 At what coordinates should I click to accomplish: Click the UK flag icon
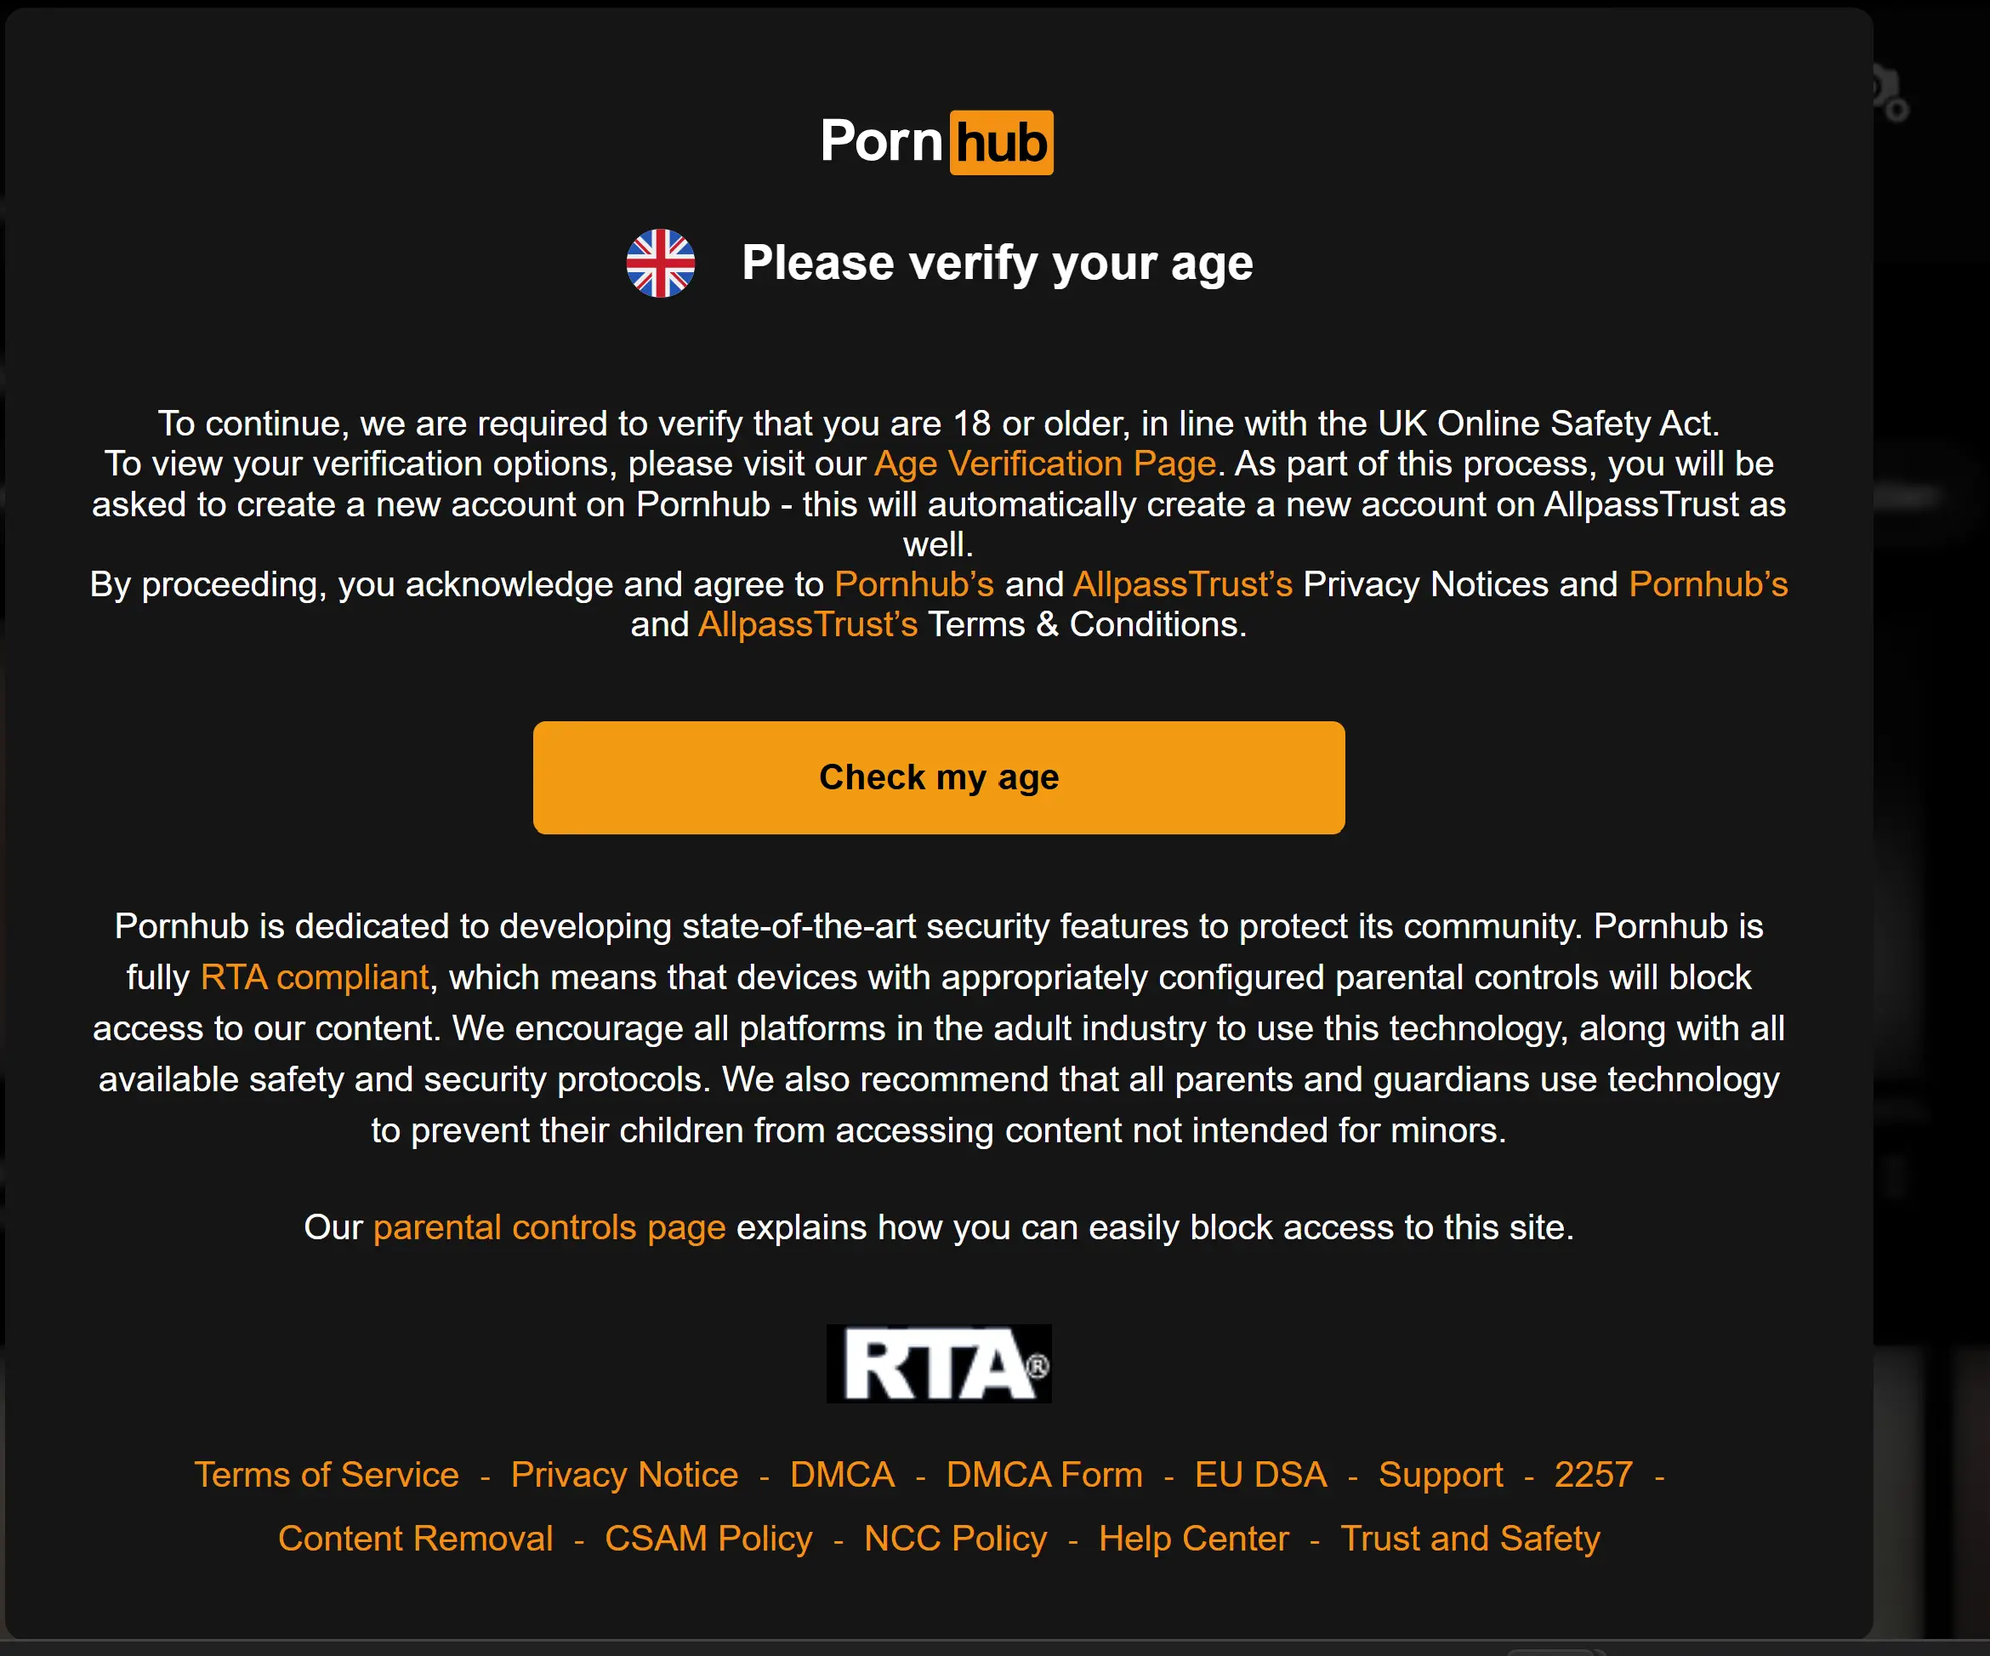661,264
